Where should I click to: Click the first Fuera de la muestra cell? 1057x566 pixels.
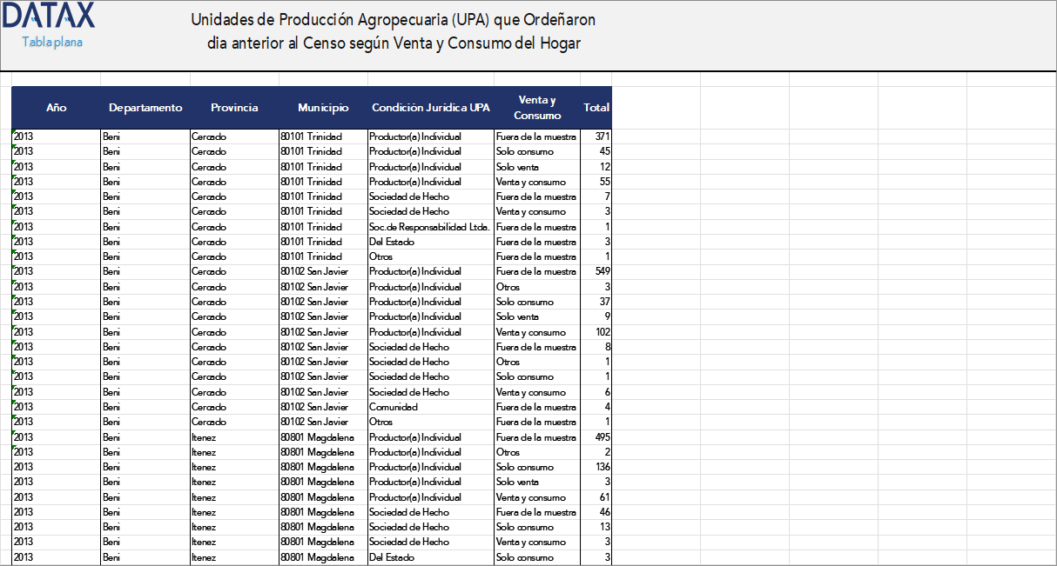535,136
